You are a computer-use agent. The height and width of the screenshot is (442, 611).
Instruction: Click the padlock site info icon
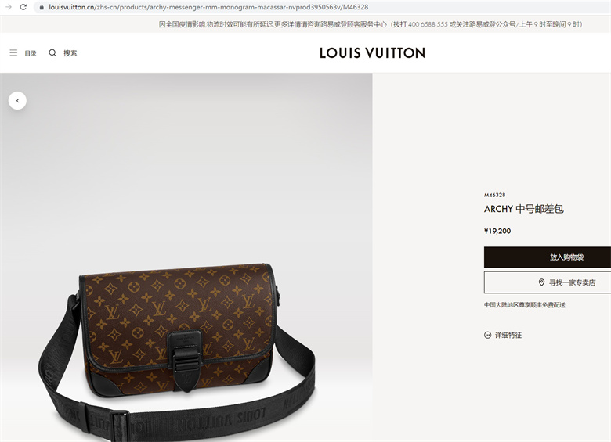[x=42, y=7]
